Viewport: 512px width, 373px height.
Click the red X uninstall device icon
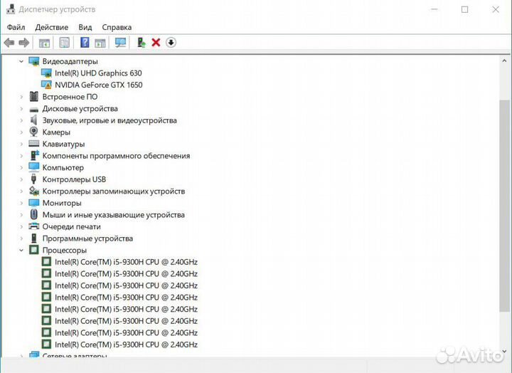pyautogui.click(x=156, y=43)
